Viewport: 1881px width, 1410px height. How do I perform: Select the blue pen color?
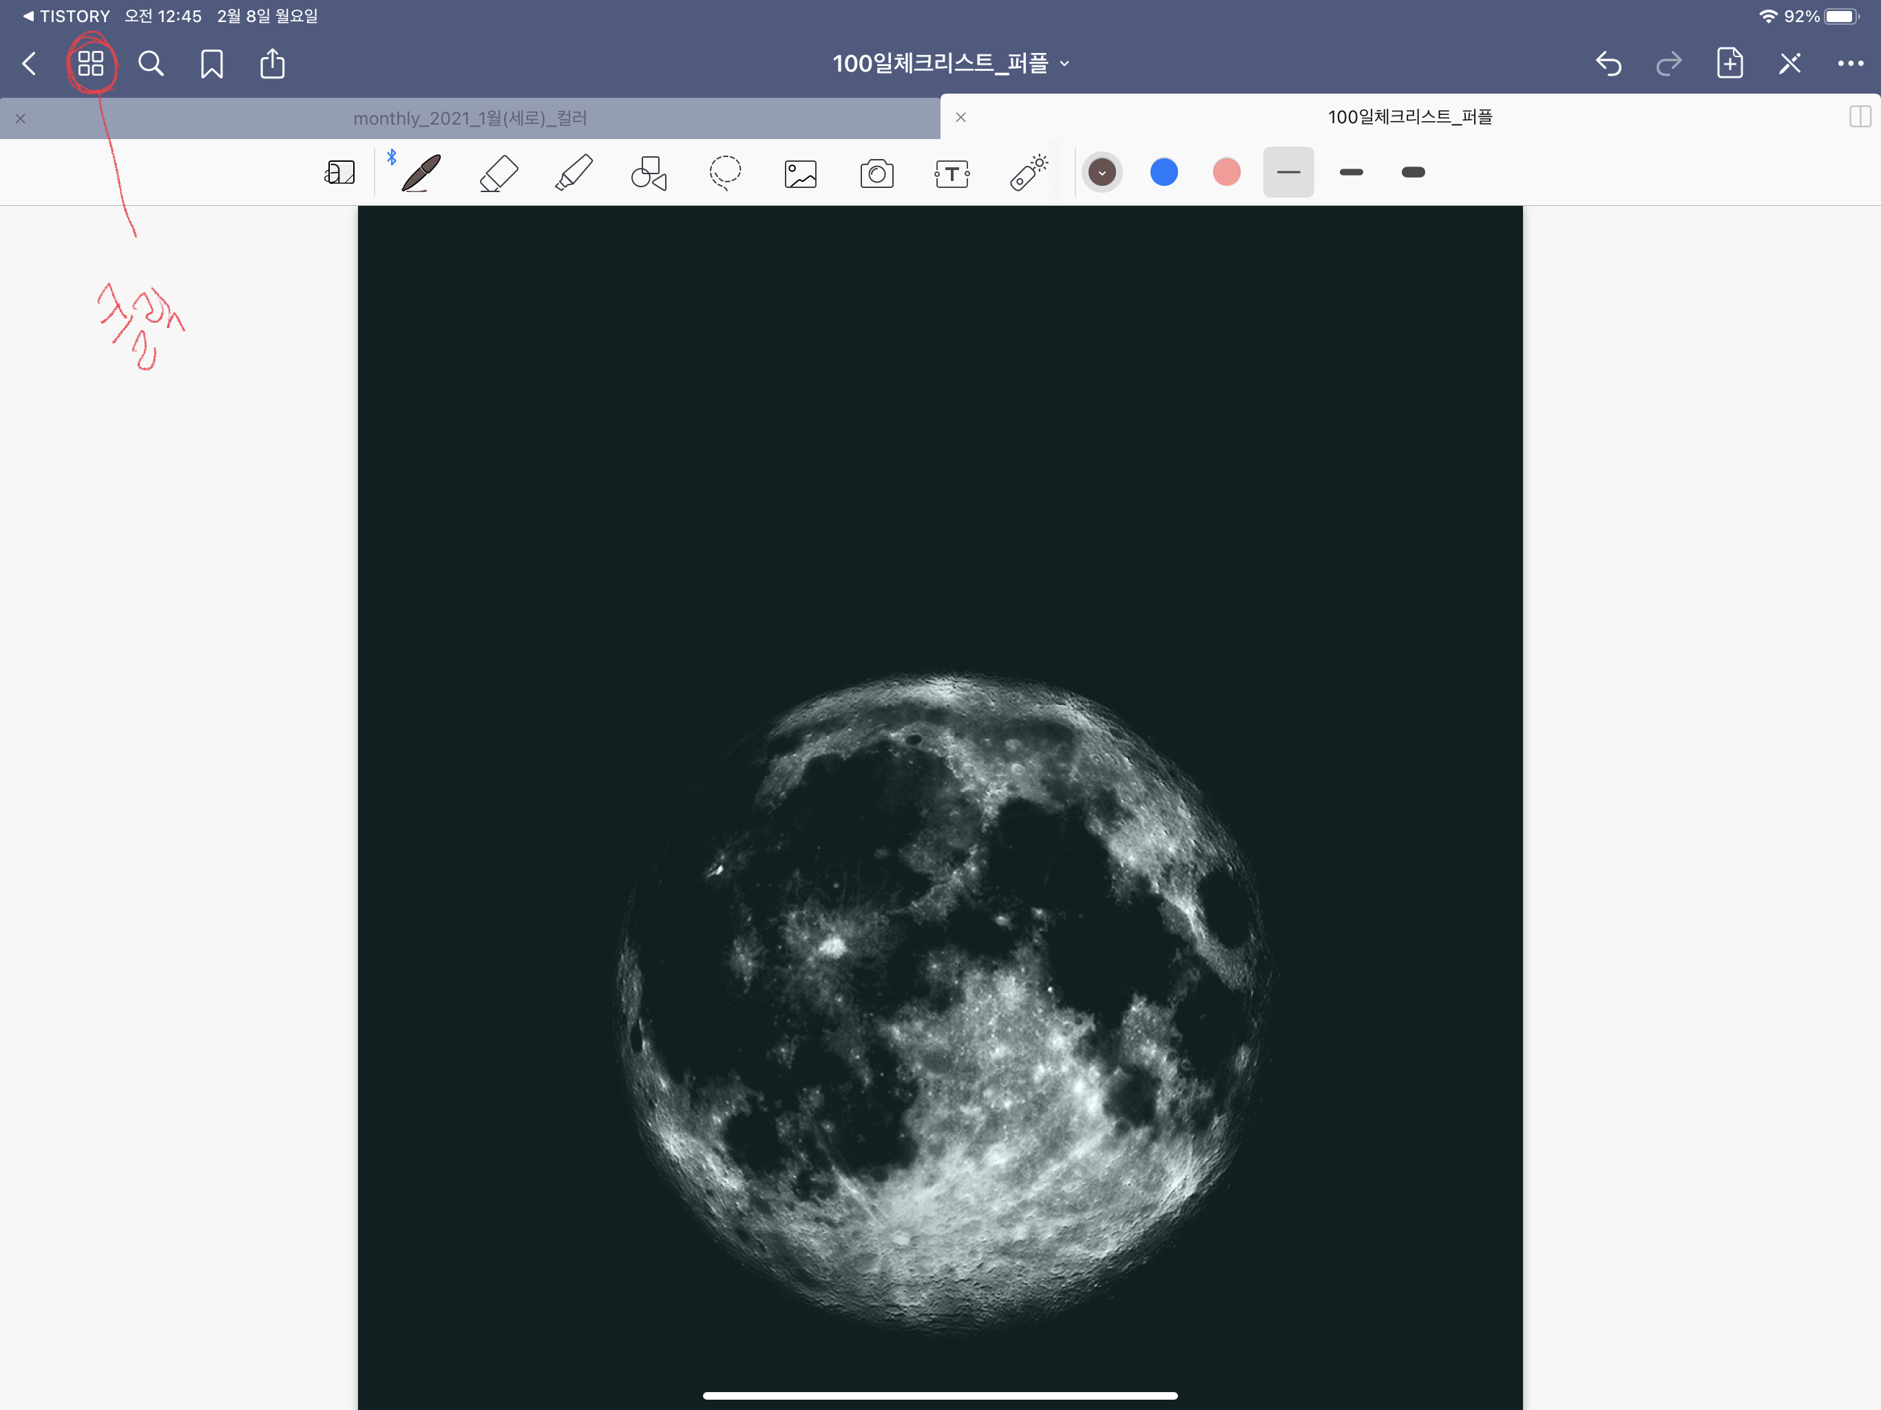[1164, 173]
